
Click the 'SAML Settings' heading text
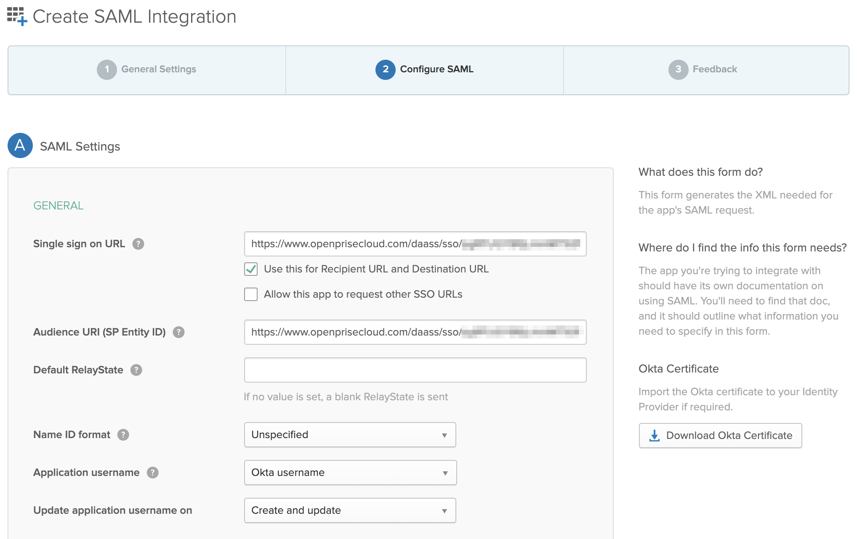point(80,146)
